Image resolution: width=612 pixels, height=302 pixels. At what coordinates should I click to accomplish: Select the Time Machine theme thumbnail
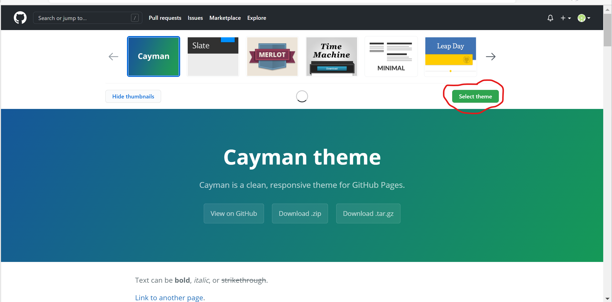(x=331, y=56)
